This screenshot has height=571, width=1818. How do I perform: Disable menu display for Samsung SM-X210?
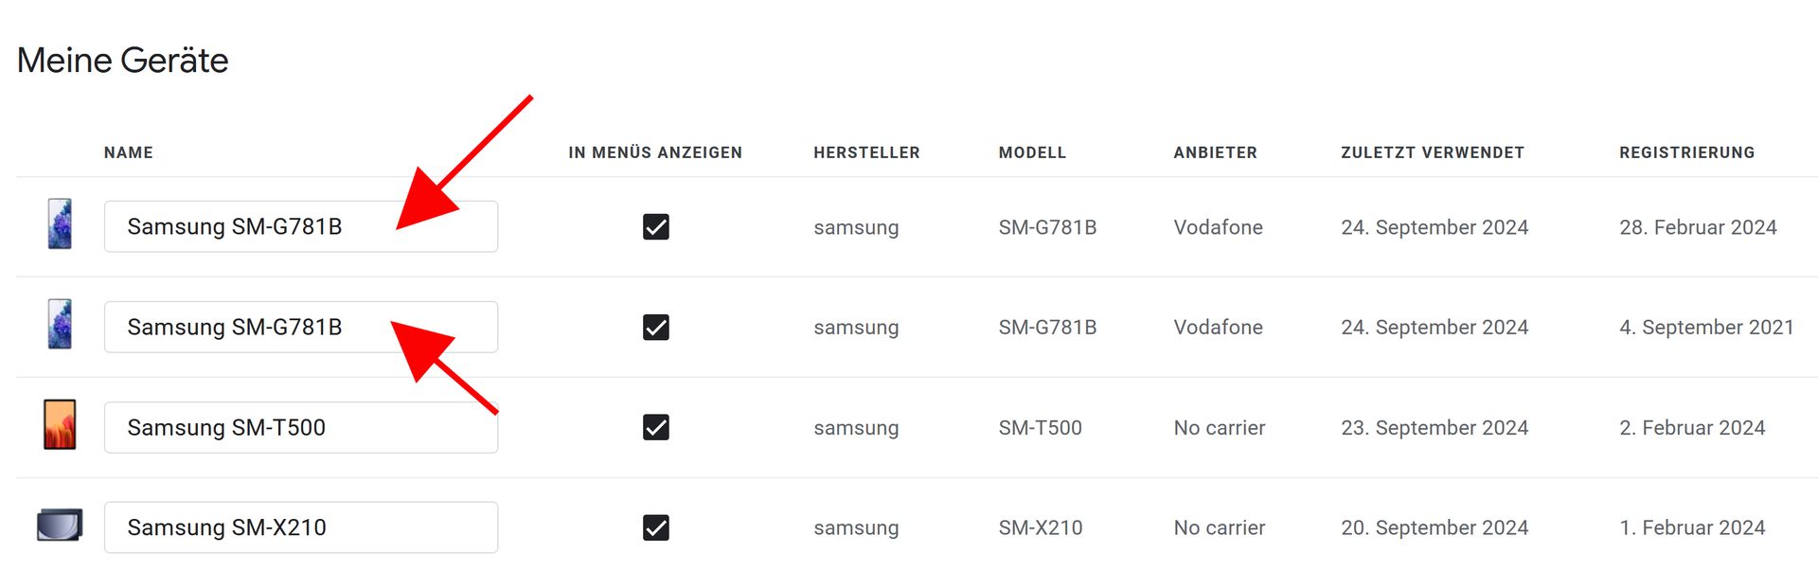point(655,527)
